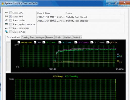Image resolution: width=130 pixels, height=100 pixels.
Task: Toggle the CPU Core #2 graph checkbox
Action: coord(60,42)
